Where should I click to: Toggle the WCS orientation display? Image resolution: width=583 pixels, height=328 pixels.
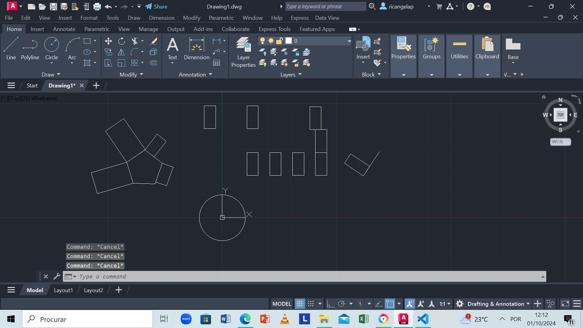[x=559, y=141]
